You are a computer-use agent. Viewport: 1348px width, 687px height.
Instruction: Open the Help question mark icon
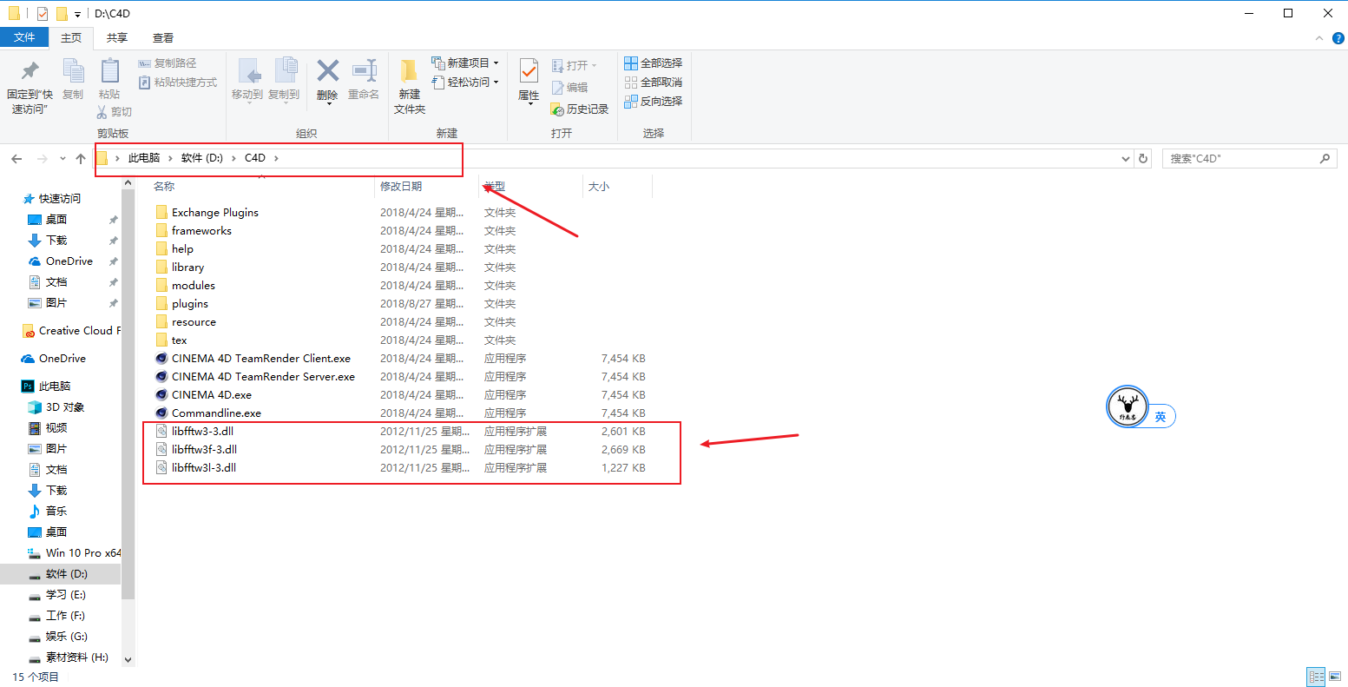[x=1338, y=38]
